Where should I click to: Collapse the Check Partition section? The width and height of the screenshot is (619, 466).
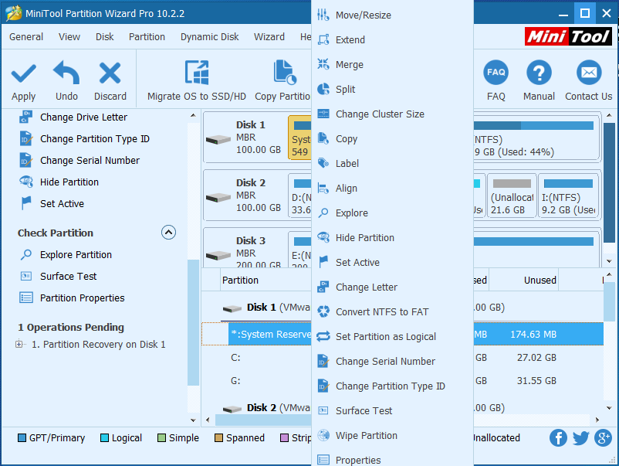[x=168, y=233]
